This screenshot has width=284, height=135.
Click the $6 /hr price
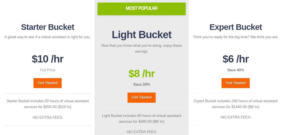coord(236,59)
